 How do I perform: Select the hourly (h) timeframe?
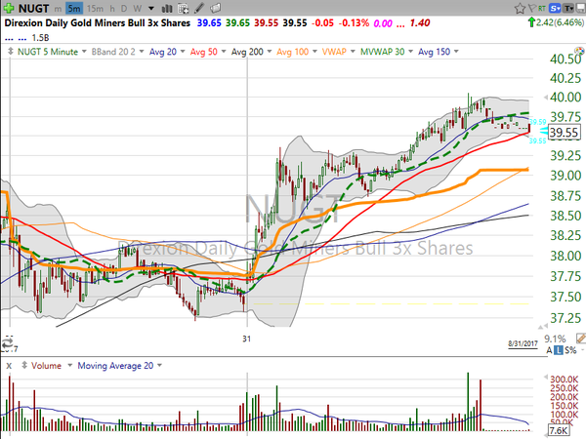(112, 8)
